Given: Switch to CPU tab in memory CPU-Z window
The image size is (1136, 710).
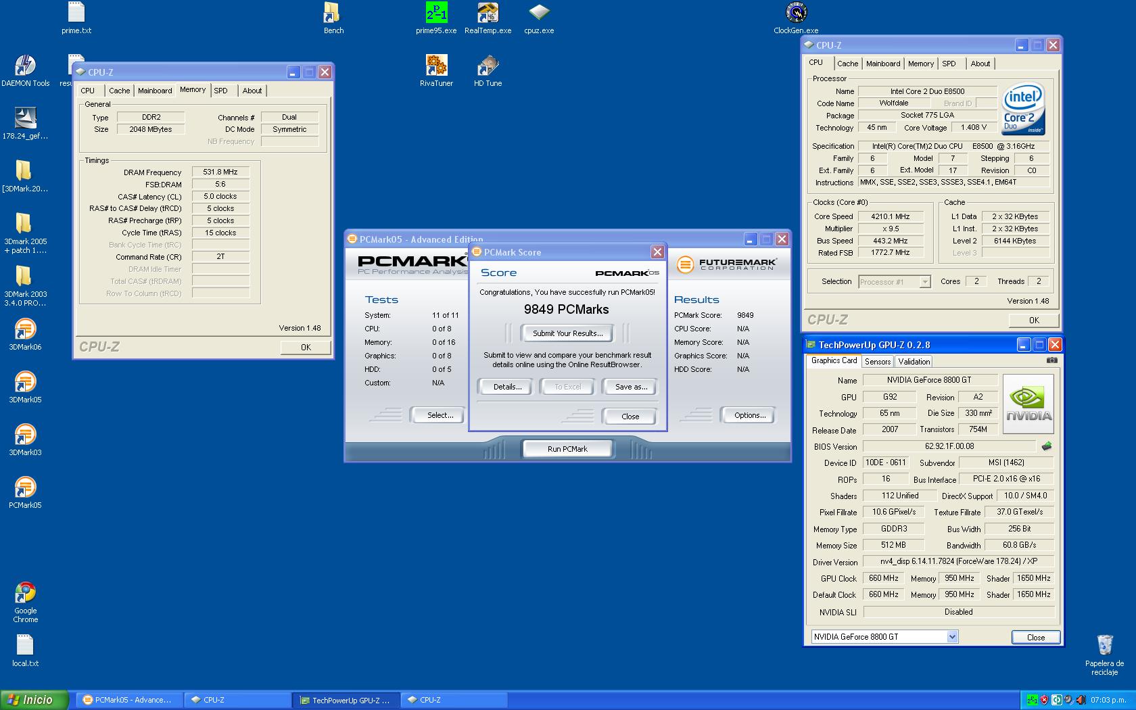Looking at the screenshot, I should click(x=88, y=91).
